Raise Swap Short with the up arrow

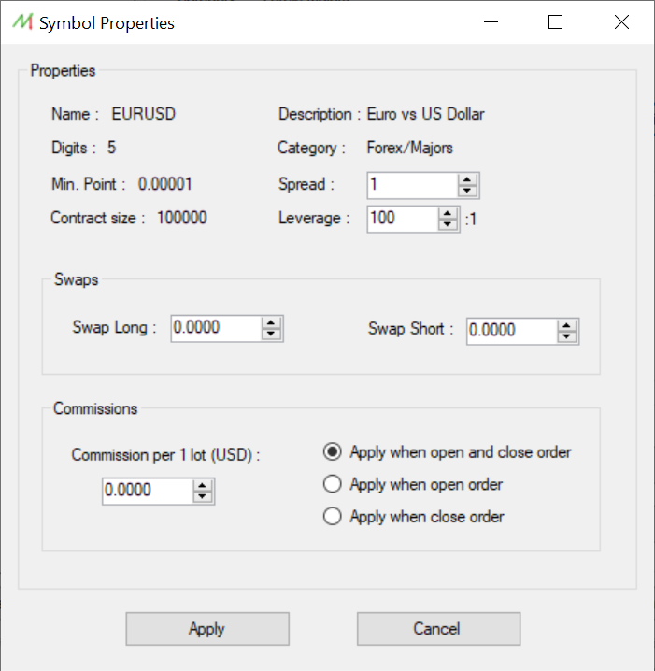(567, 325)
